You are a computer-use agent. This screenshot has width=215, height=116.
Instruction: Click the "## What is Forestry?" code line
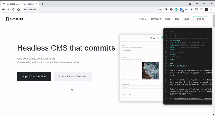pyautogui.click(x=179, y=66)
